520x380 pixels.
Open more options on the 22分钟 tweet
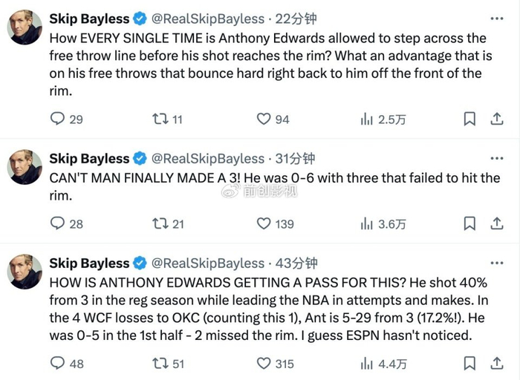tap(495, 19)
